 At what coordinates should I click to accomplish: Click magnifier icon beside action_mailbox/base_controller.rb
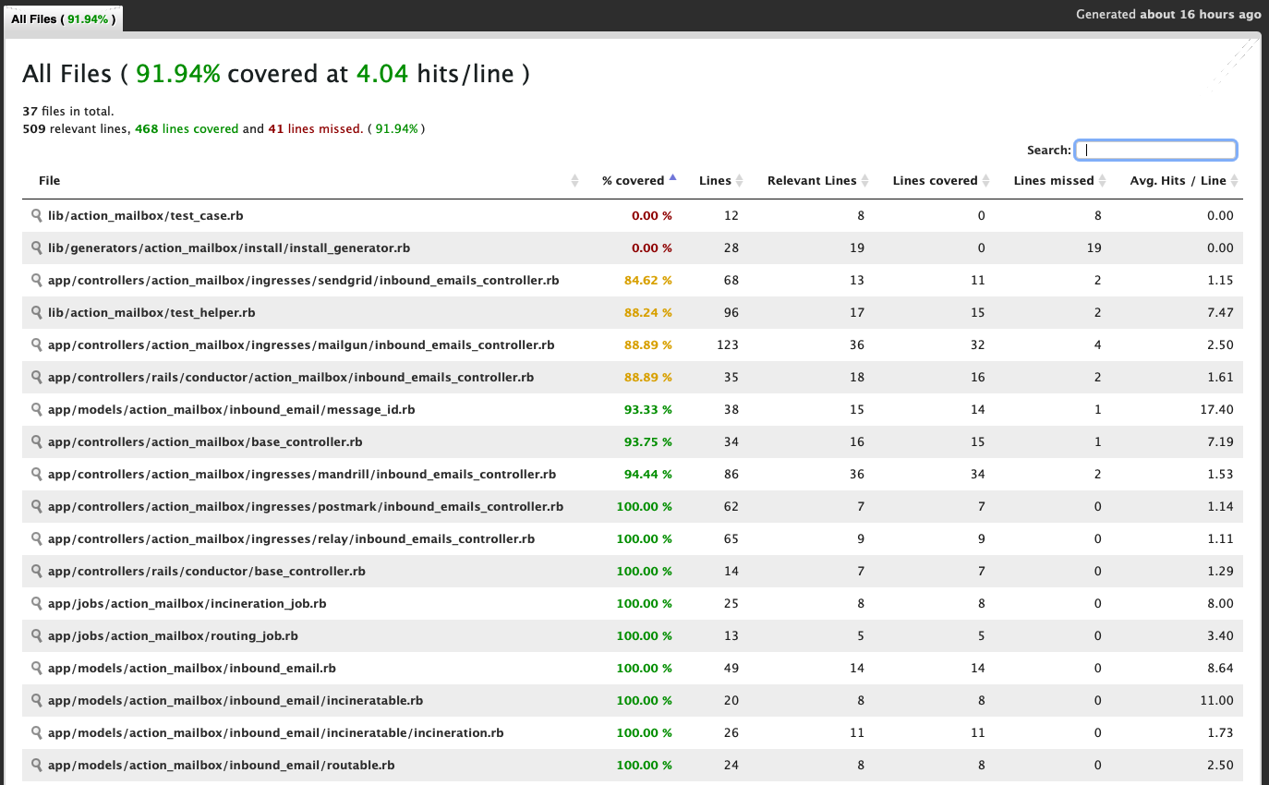pos(37,441)
